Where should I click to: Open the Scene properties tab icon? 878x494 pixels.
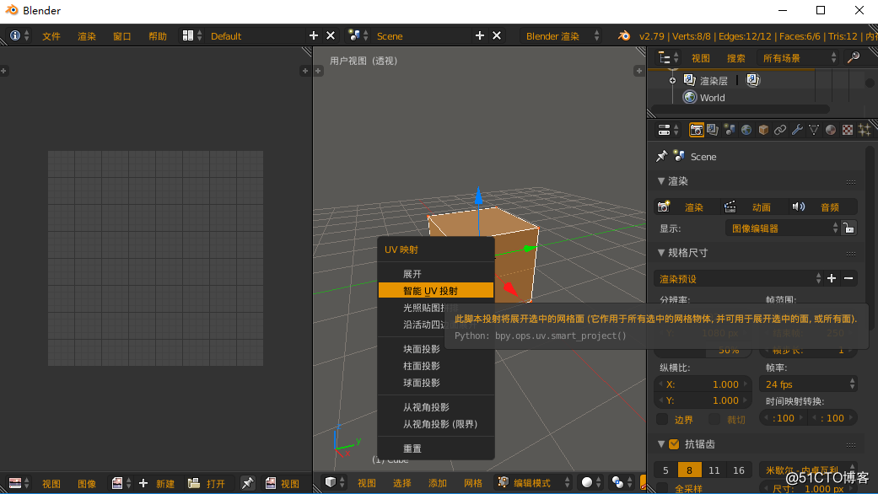tap(729, 130)
